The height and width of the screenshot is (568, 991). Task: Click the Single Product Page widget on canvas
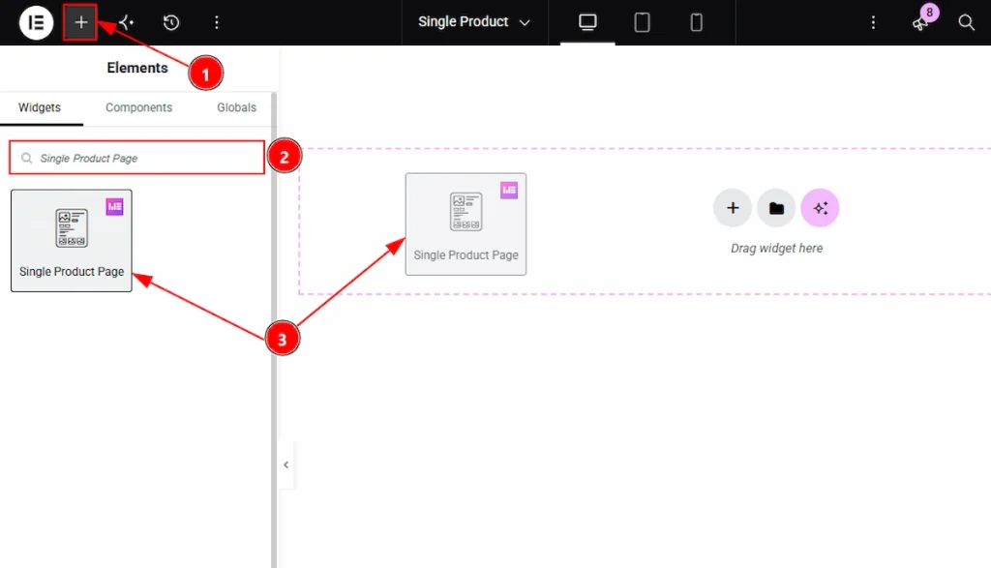465,224
